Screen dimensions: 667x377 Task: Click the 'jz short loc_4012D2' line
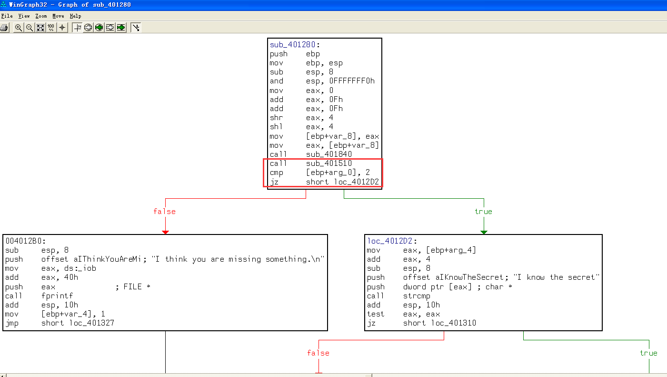tap(324, 182)
